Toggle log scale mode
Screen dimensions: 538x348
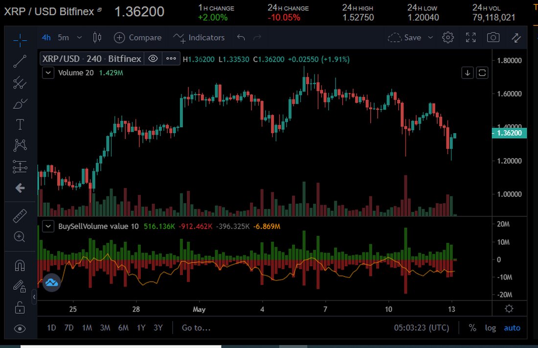pyautogui.click(x=490, y=328)
